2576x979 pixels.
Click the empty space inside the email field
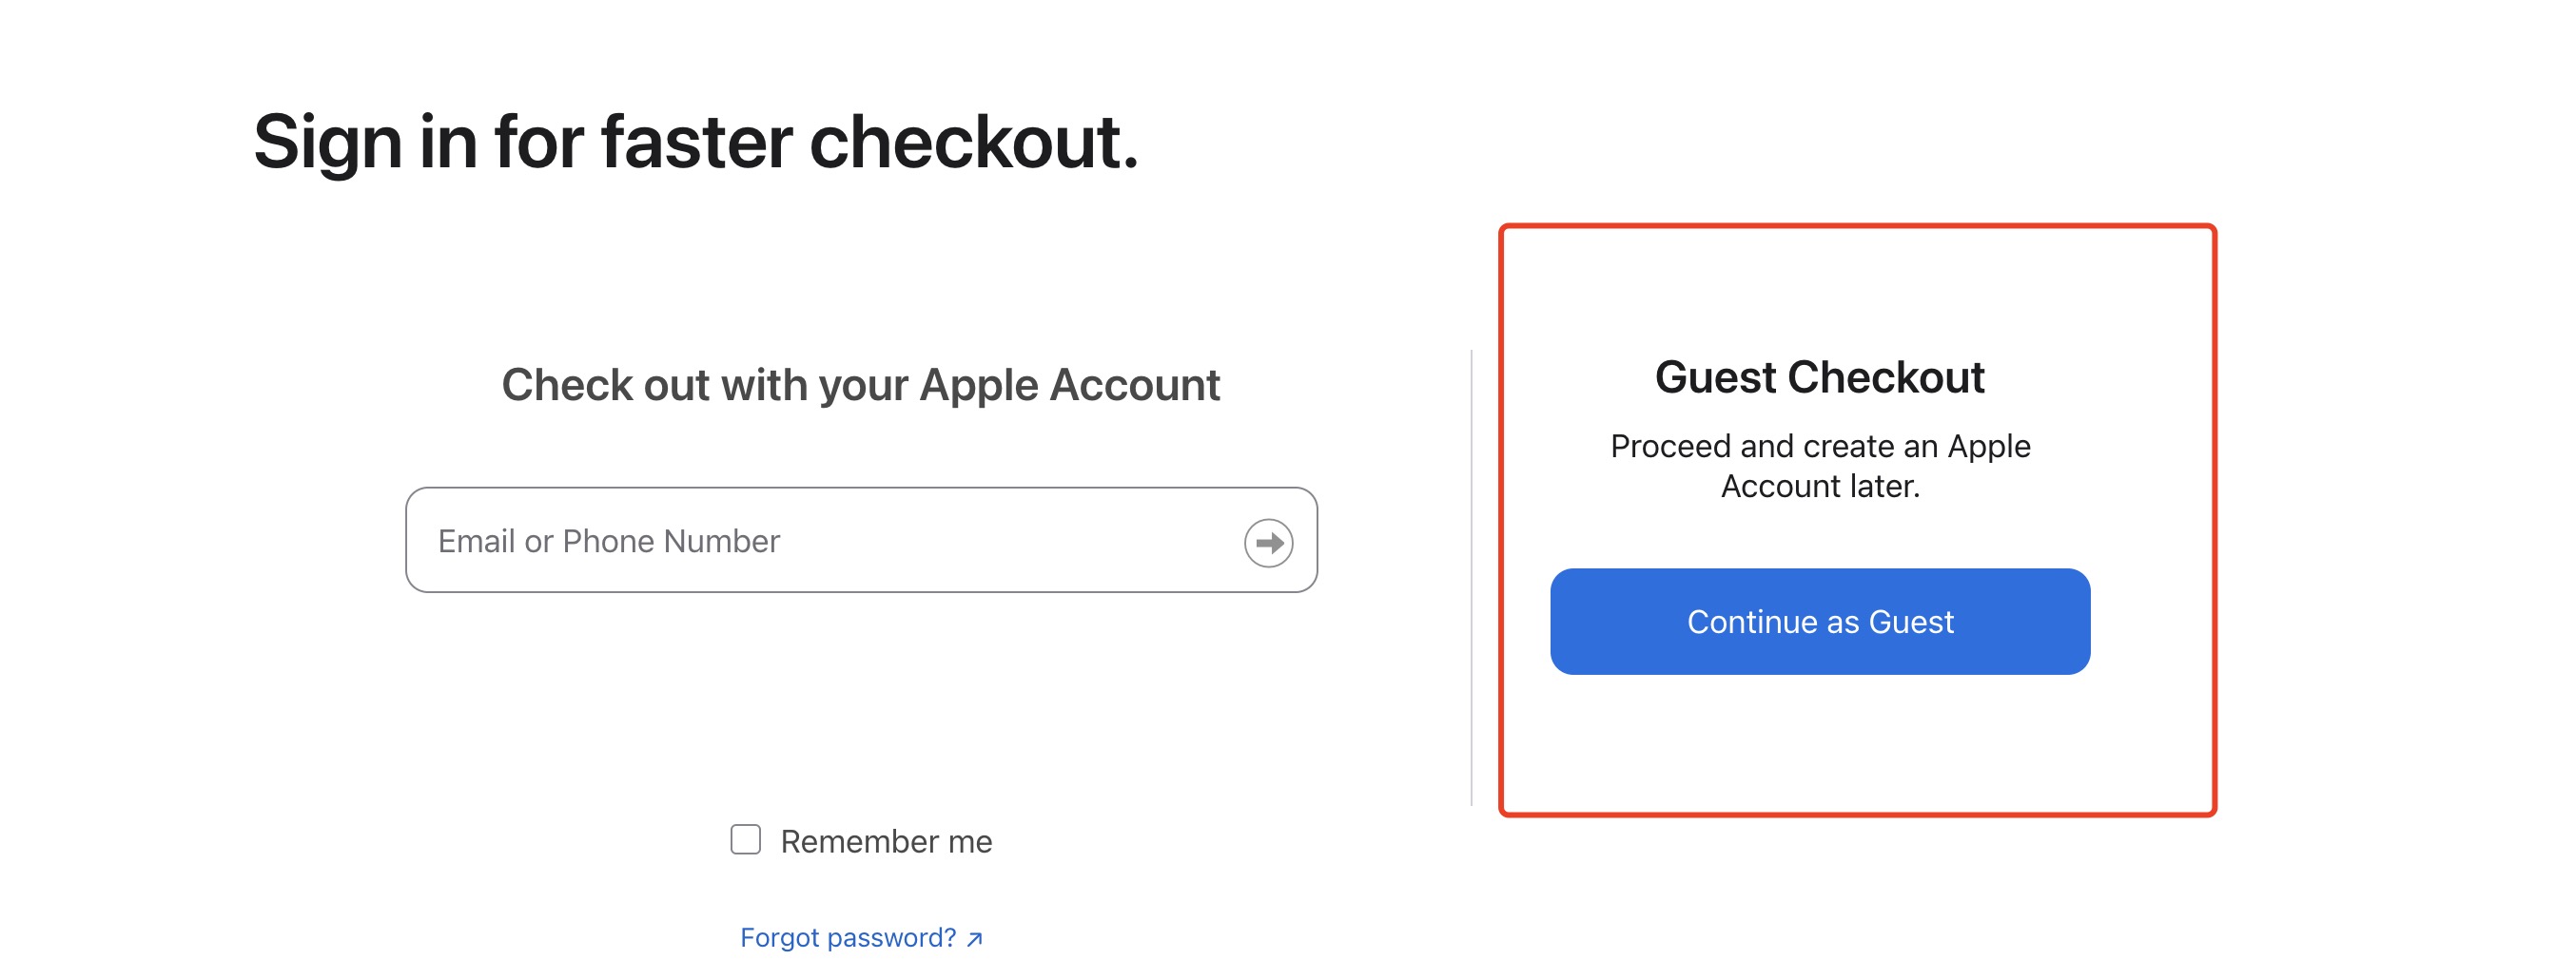[x=1010, y=541]
